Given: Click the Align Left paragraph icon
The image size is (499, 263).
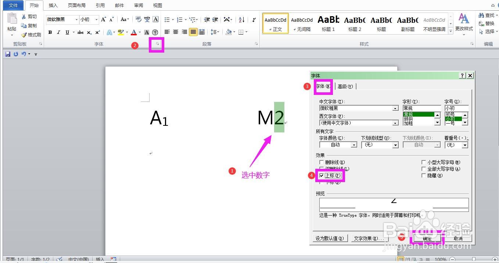Looking at the screenshot, I should coord(167,32).
